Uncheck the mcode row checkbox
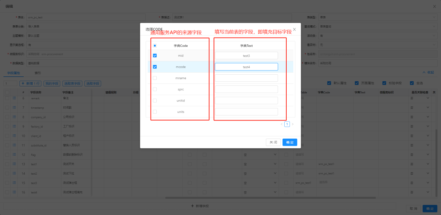The image size is (441, 215). point(155,67)
